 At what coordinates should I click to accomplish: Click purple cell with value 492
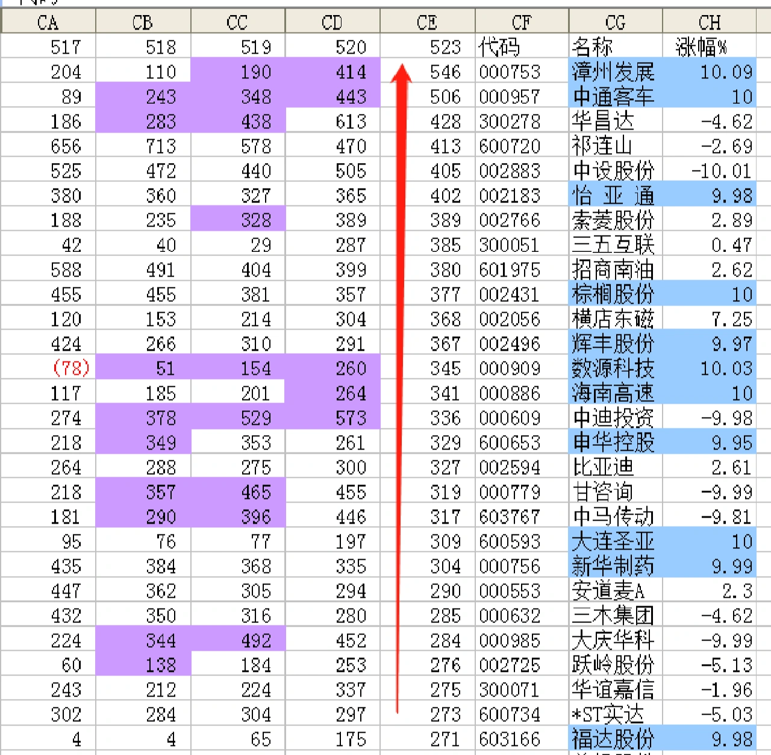point(238,640)
